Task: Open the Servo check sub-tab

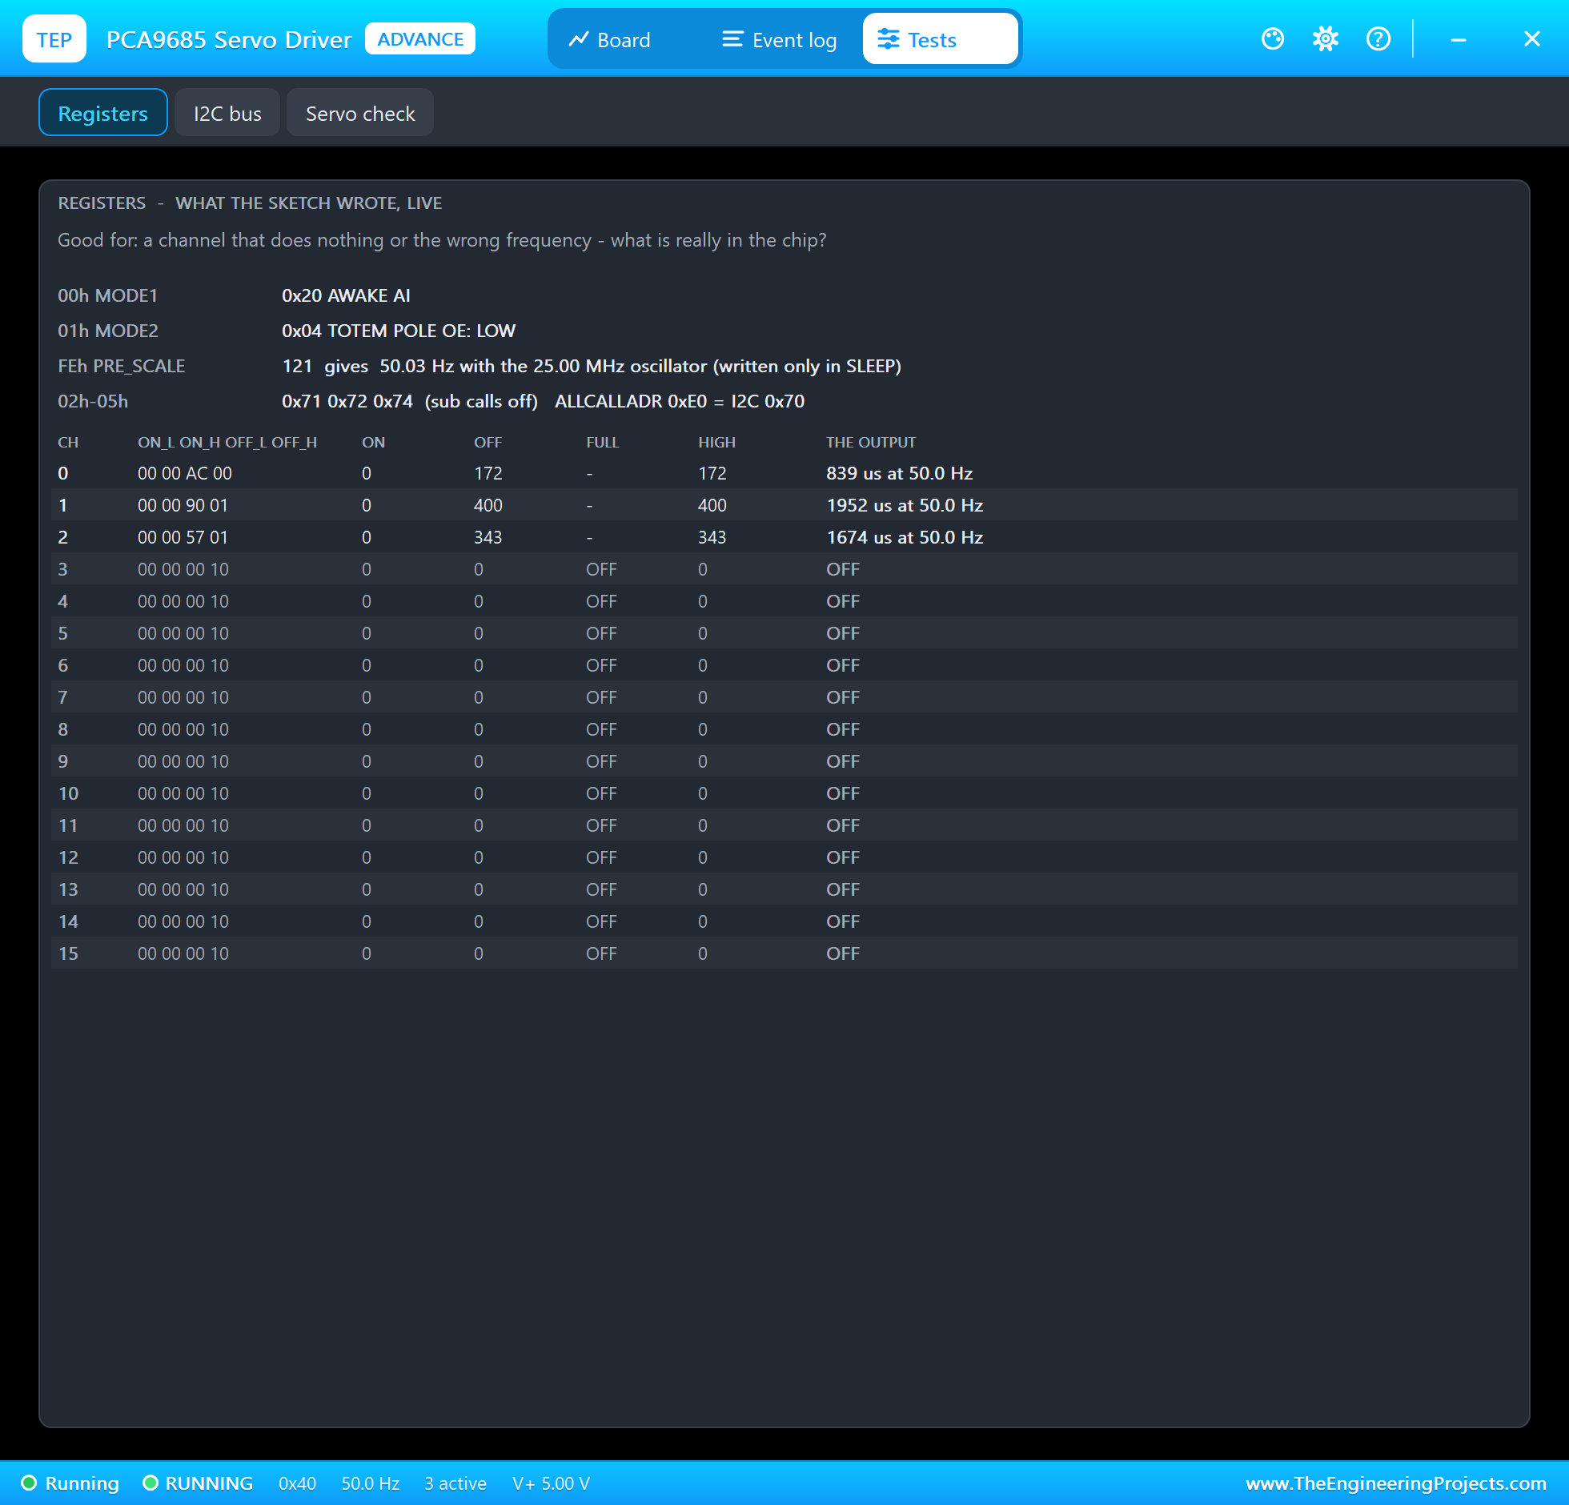Action: 360,113
